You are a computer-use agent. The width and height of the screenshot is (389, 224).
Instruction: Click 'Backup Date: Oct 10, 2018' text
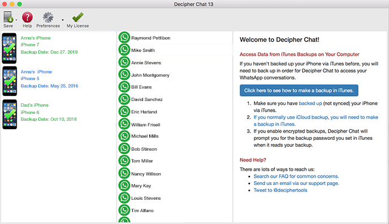(x=49, y=119)
